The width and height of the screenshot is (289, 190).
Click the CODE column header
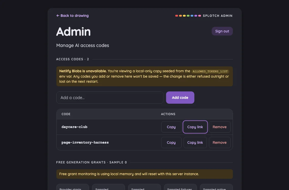[x=66, y=114]
